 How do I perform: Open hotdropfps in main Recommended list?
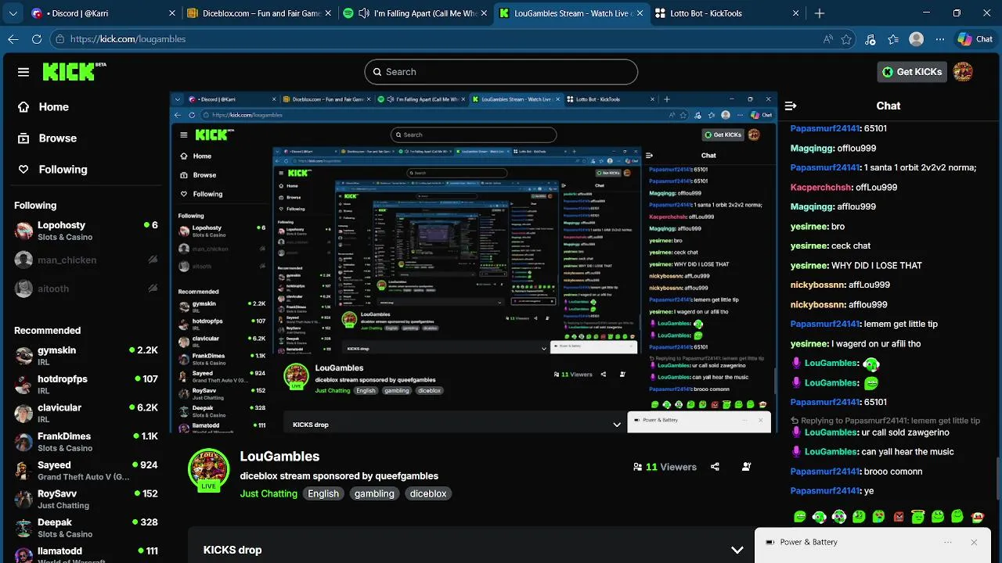point(86,384)
